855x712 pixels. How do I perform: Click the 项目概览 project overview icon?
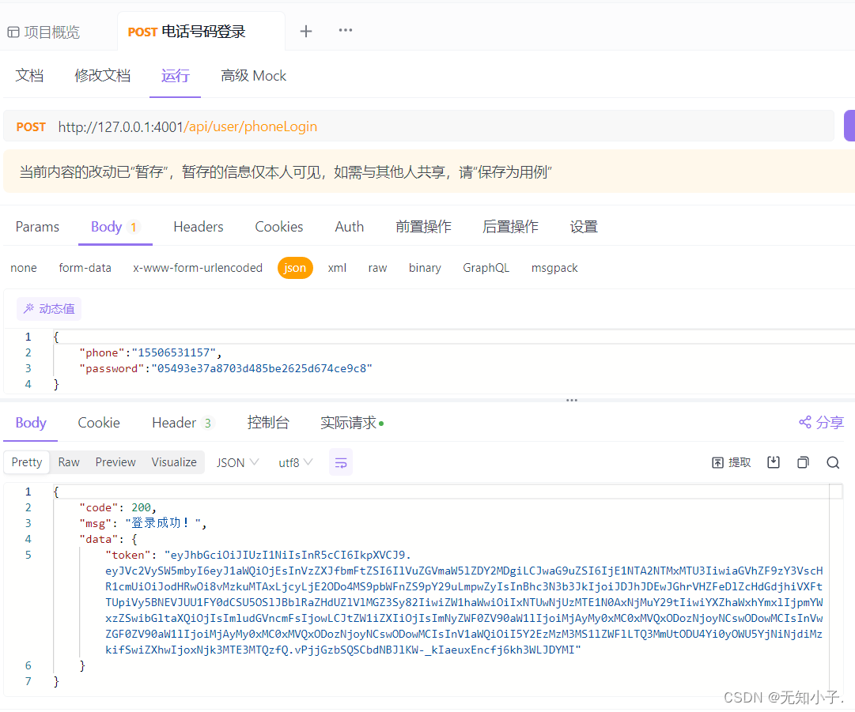(x=13, y=31)
